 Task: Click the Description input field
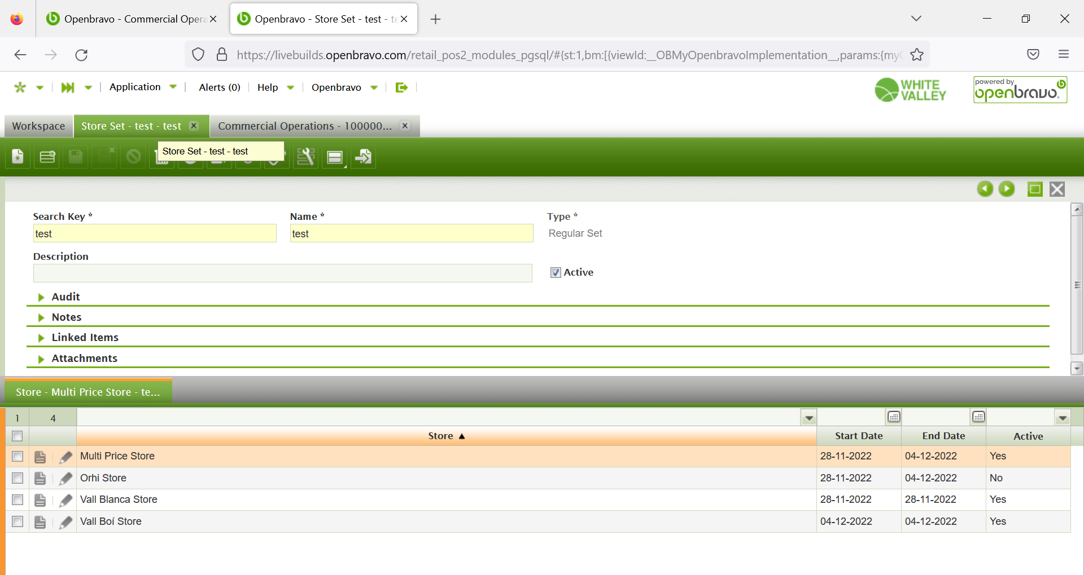[x=282, y=273]
